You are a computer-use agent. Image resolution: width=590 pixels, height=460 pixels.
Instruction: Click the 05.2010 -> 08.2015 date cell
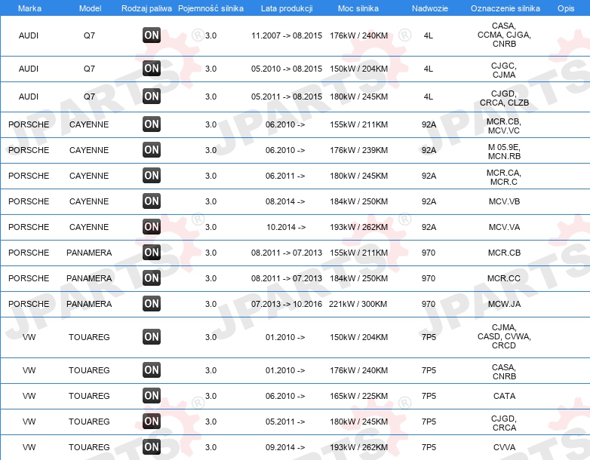(287, 69)
